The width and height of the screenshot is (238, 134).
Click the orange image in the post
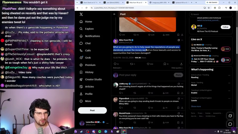tap(148, 25)
